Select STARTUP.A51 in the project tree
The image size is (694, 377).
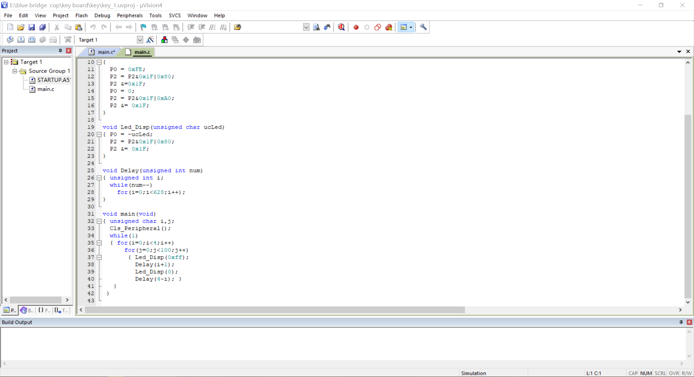pyautogui.click(x=53, y=80)
